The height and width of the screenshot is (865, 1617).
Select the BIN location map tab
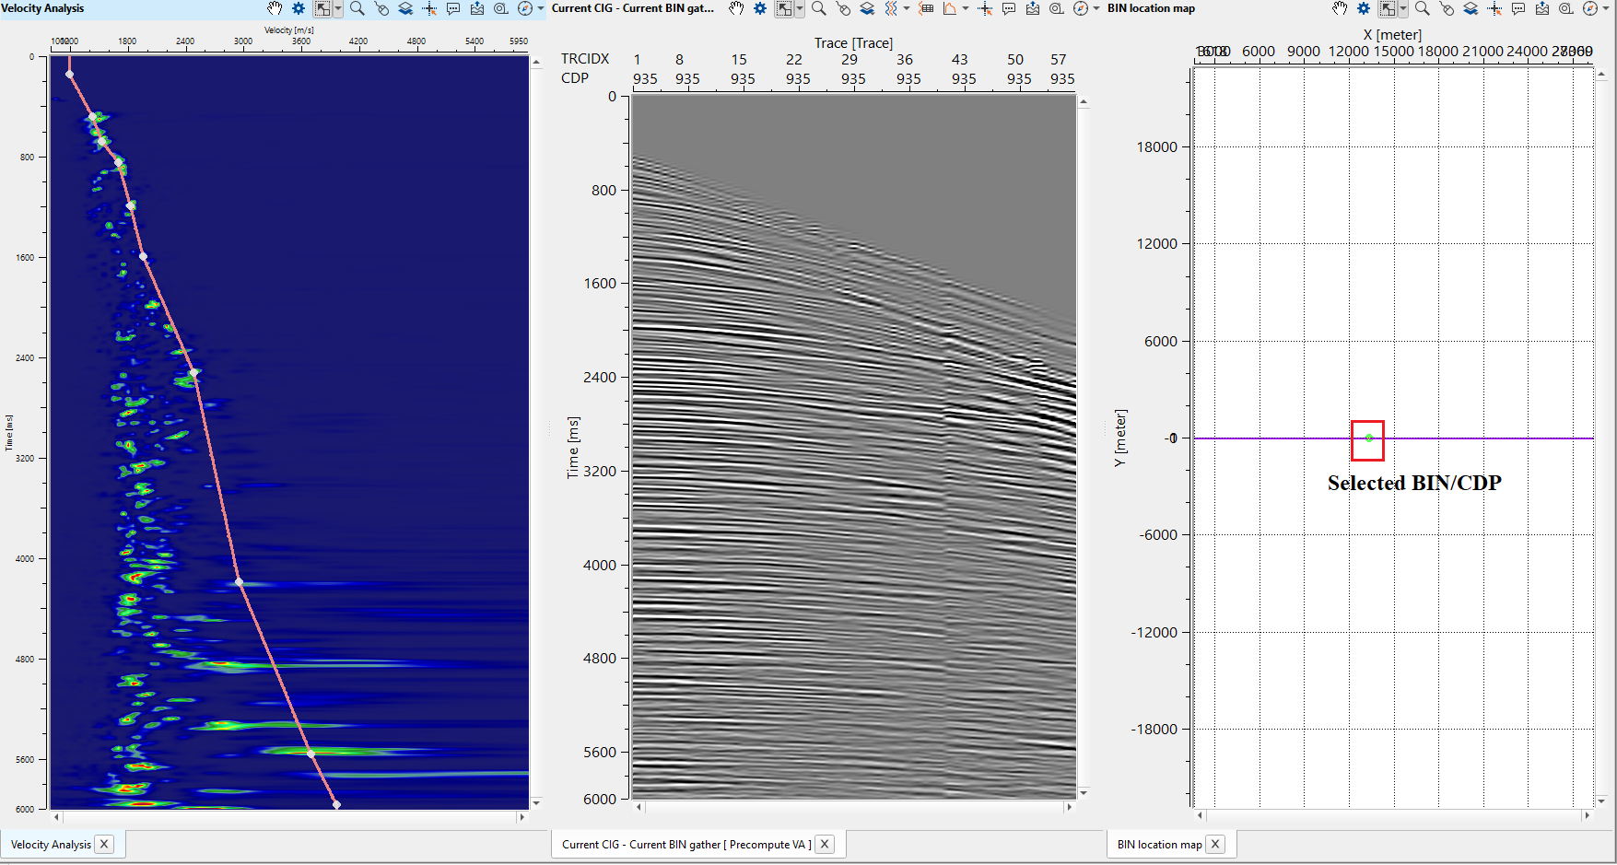coord(1159,844)
